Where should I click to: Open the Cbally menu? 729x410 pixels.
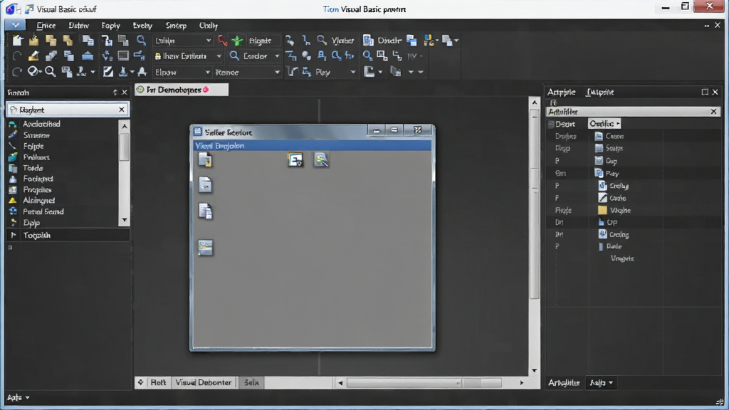(x=209, y=26)
